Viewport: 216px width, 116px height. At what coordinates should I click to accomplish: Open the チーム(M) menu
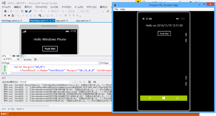tap(79, 7)
